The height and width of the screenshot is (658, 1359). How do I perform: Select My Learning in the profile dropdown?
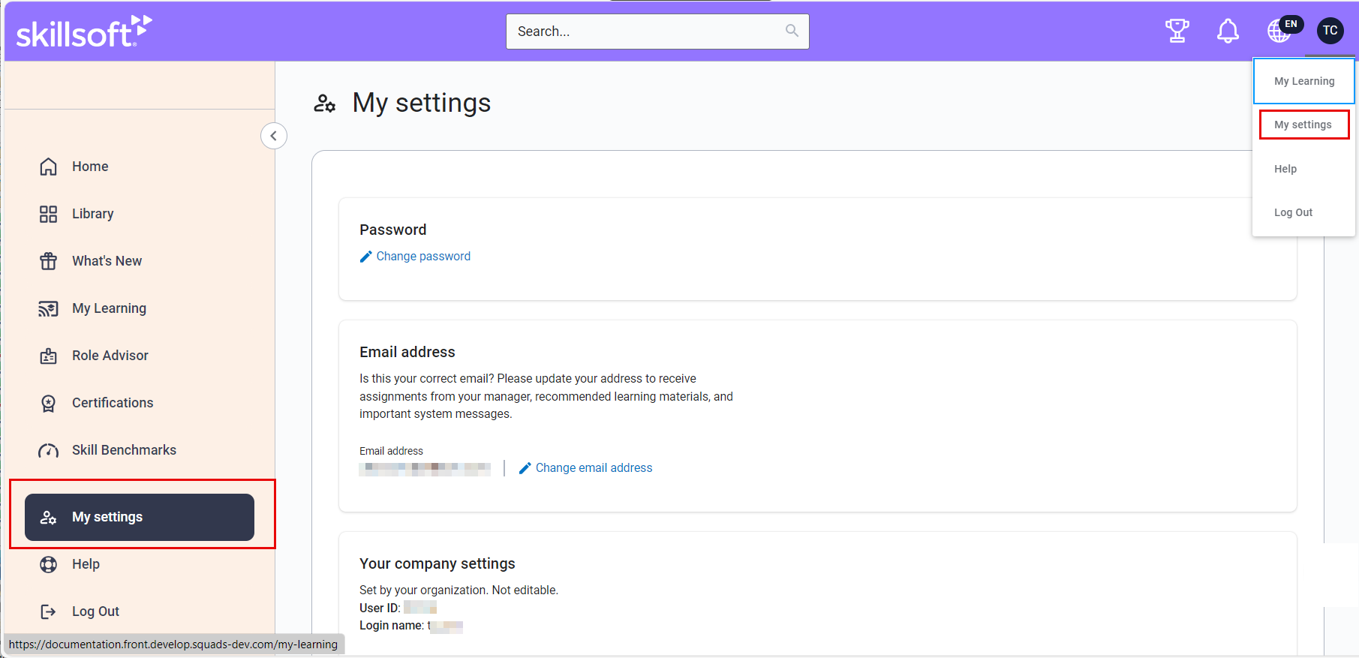coord(1304,81)
